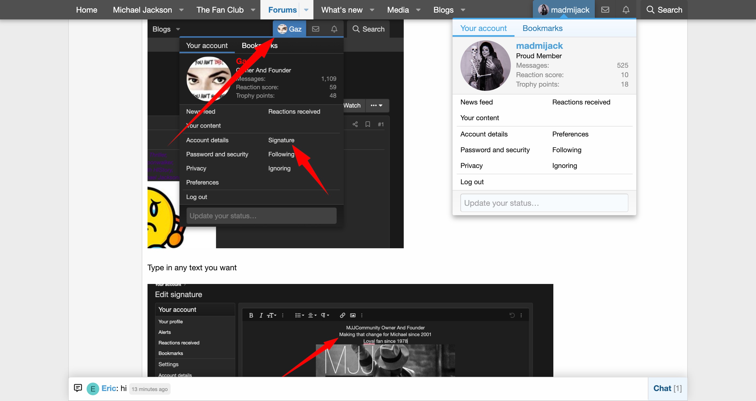This screenshot has height=401, width=756.
Task: Focus the Update your status field
Action: pyautogui.click(x=544, y=203)
